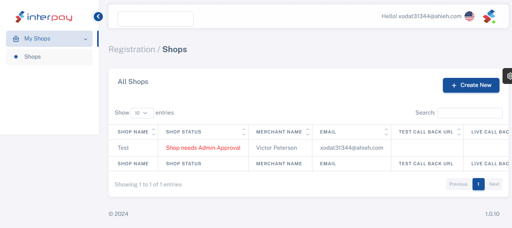Go to the Next page
This screenshot has width=512, height=228.
[494, 184]
